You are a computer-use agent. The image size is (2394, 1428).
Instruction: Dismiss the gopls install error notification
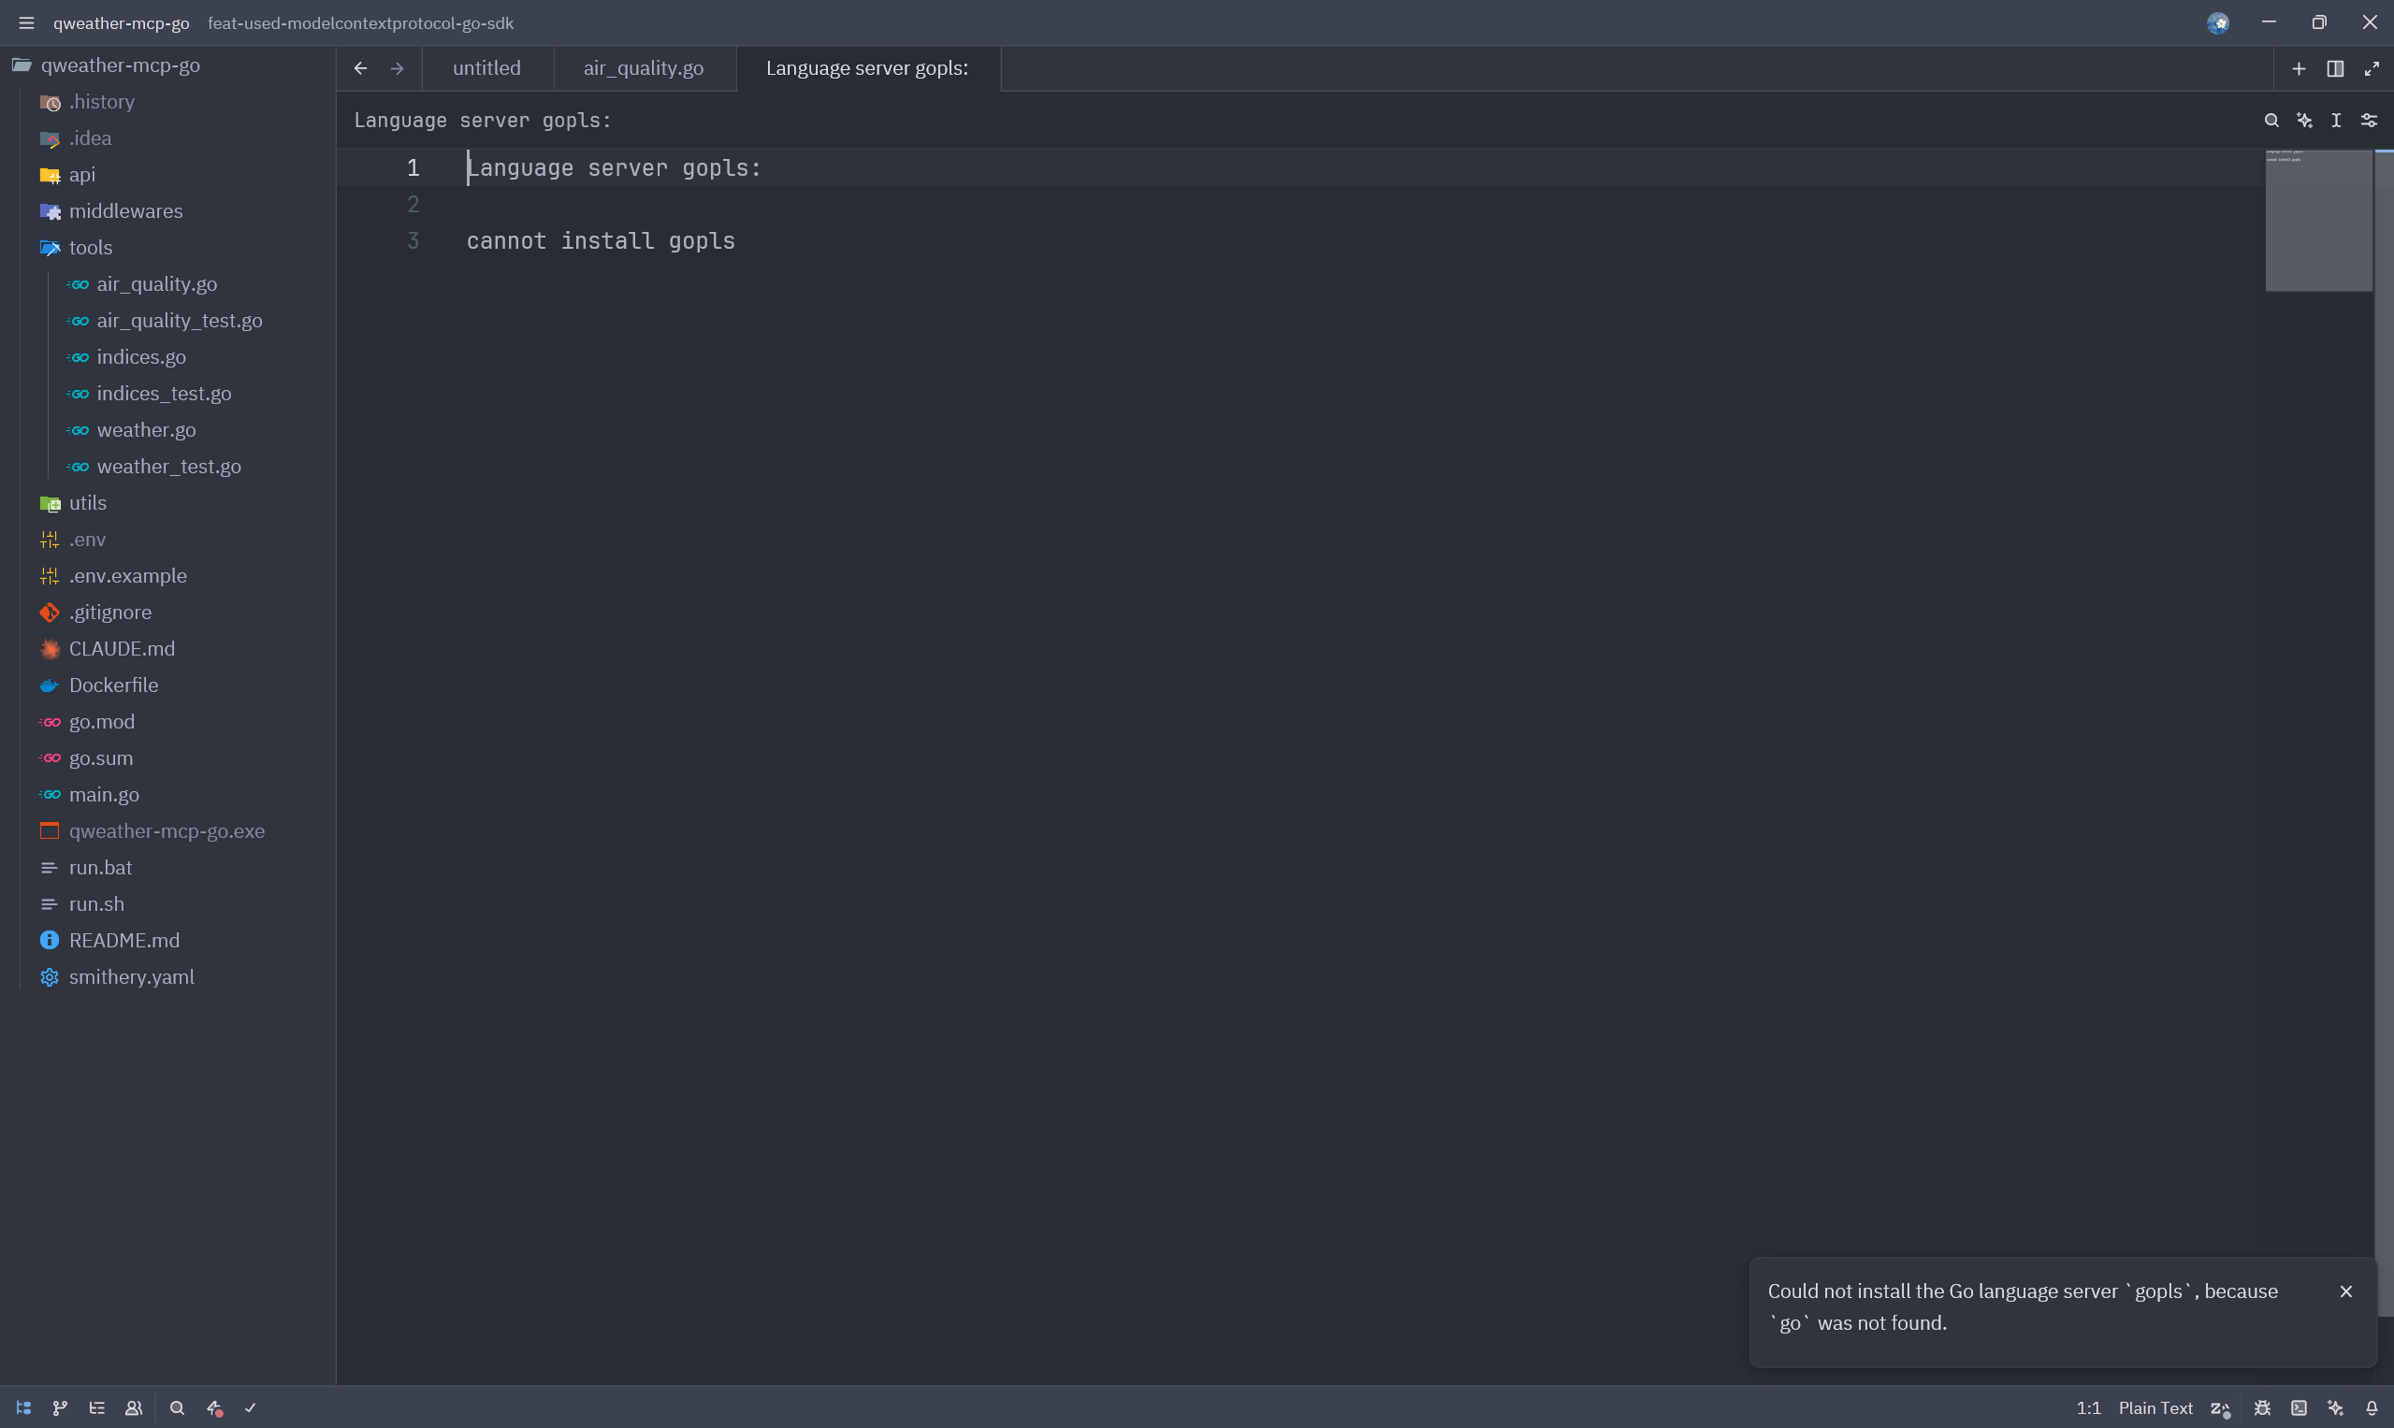pos(2346,1291)
